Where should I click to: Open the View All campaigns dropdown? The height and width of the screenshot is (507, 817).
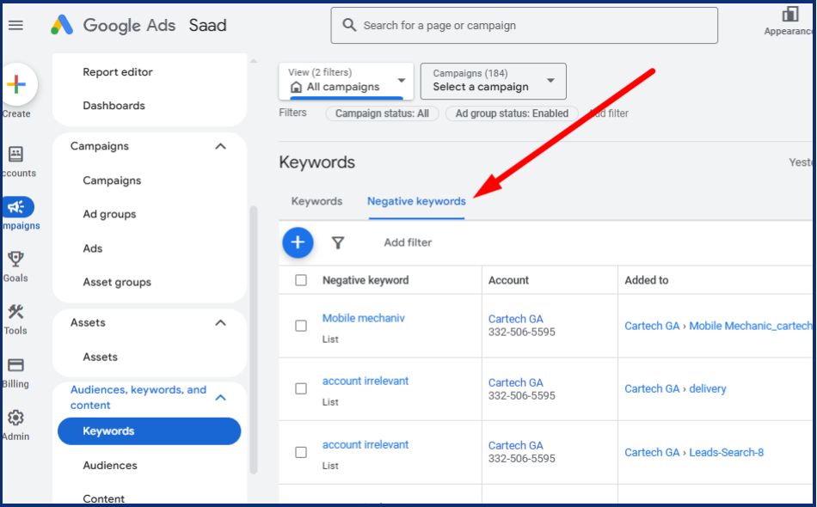point(346,81)
